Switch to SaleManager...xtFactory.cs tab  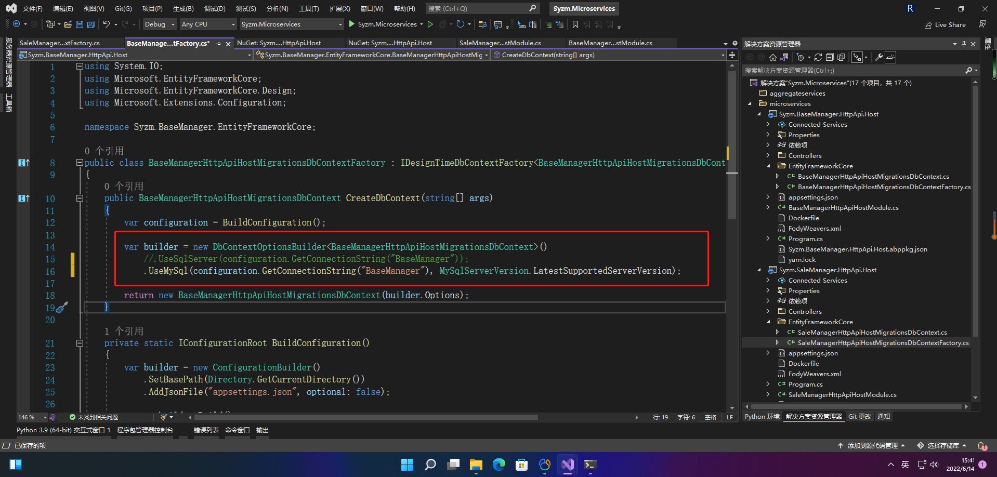(x=60, y=43)
